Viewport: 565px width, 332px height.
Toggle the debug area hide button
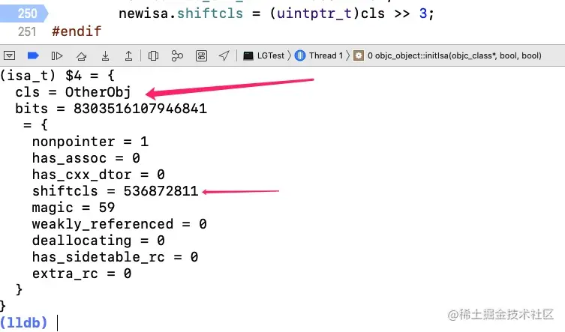click(x=9, y=55)
